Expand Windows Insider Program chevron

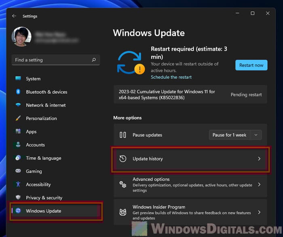259,212
